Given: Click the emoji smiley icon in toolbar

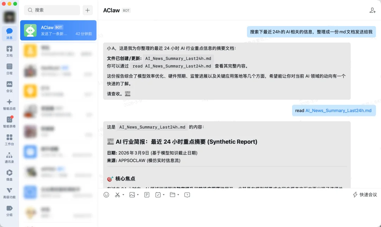Looking at the screenshot, I should (106, 195).
